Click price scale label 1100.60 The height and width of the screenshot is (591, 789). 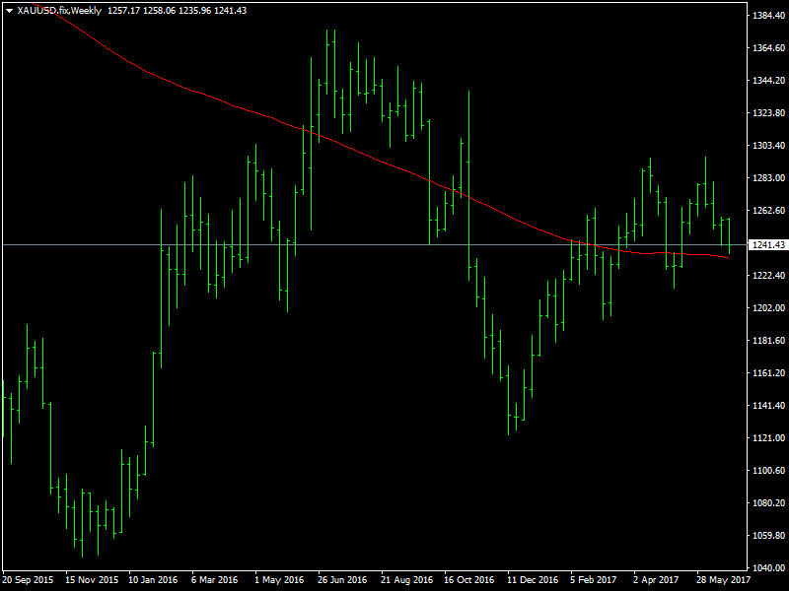768,471
